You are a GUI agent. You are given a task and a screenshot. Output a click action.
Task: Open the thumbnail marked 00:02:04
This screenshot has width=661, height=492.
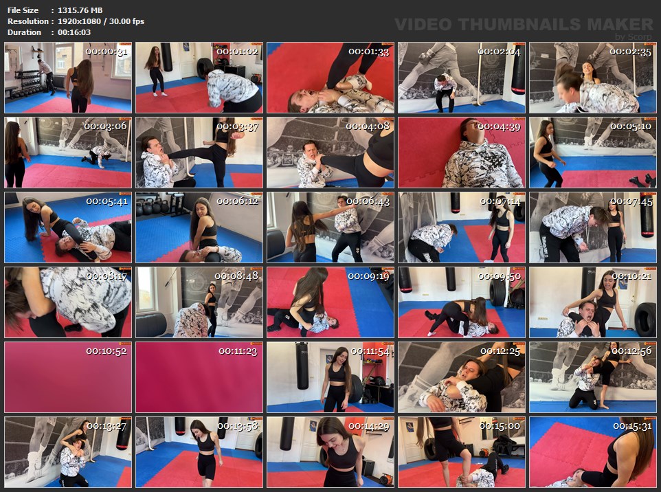[461, 78]
